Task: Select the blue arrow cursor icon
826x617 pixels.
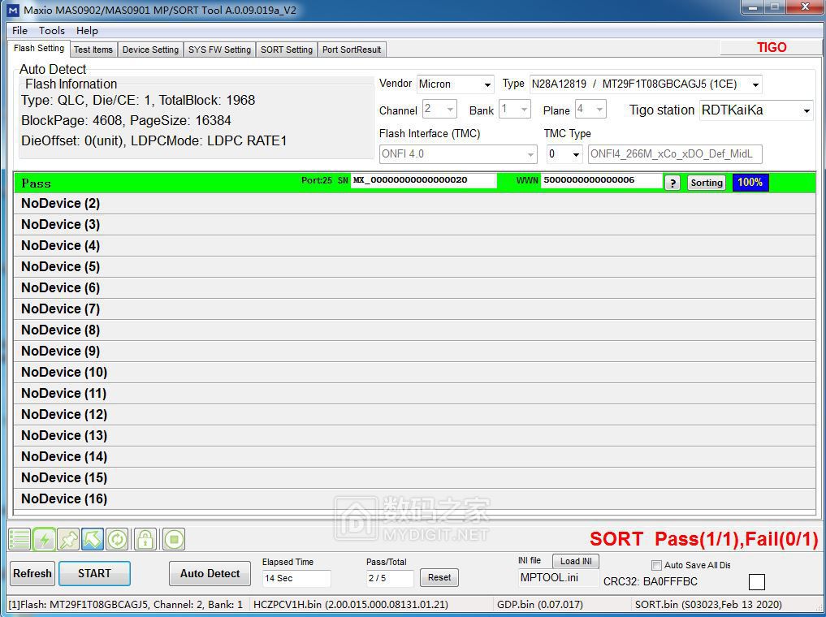Action: pyautogui.click(x=91, y=538)
